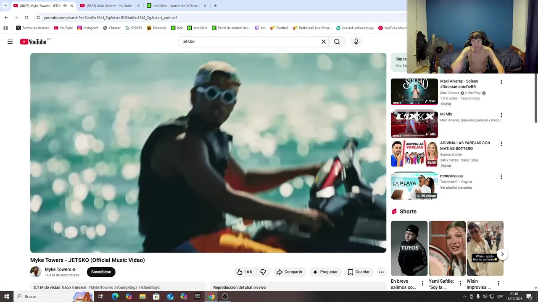The height and width of the screenshot is (302, 538).
Task: Click the Shorts section logo icon
Action: click(394, 211)
